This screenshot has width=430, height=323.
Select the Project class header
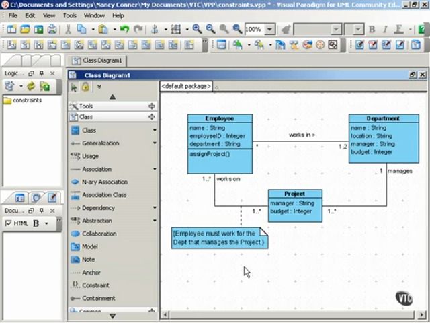pyautogui.click(x=295, y=194)
